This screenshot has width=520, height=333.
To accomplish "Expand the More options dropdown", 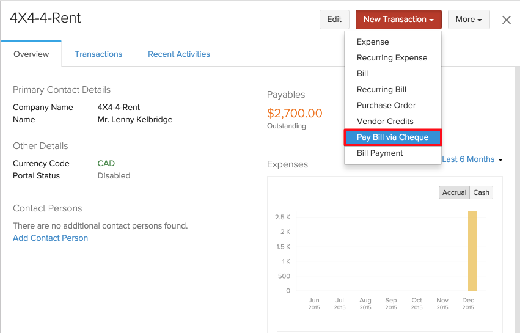I will tap(469, 20).
